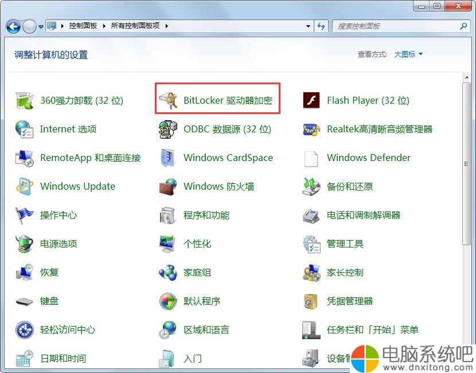Open the 恢复 recovery icon
The height and width of the screenshot is (373, 476).
pyautogui.click(x=24, y=272)
